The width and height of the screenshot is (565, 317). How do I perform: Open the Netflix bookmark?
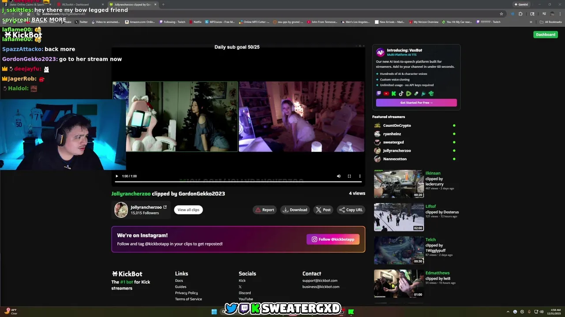195,22
